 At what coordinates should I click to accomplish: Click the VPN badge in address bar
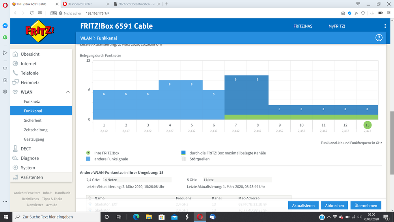(54, 13)
